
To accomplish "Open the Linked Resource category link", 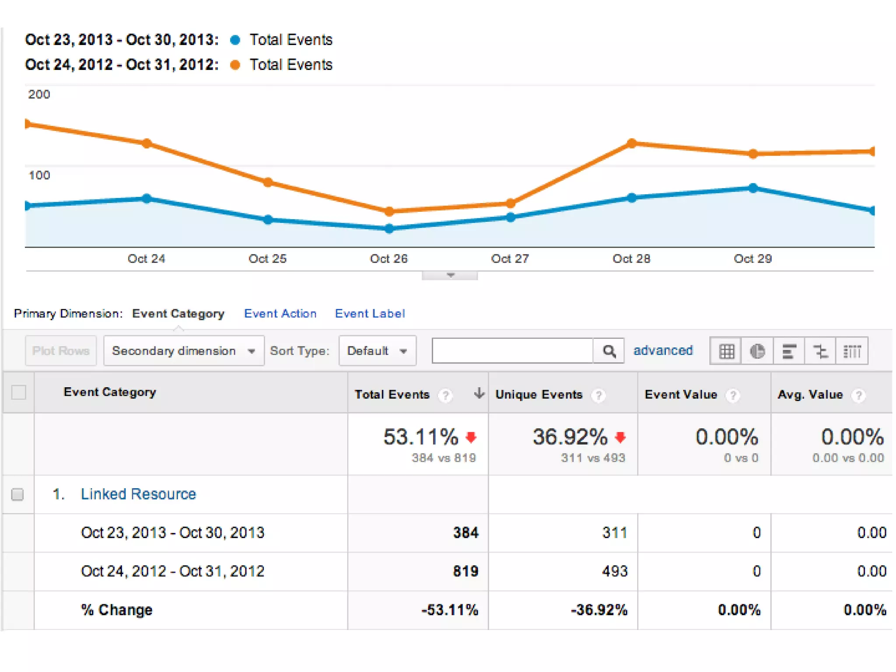I will (x=138, y=494).
